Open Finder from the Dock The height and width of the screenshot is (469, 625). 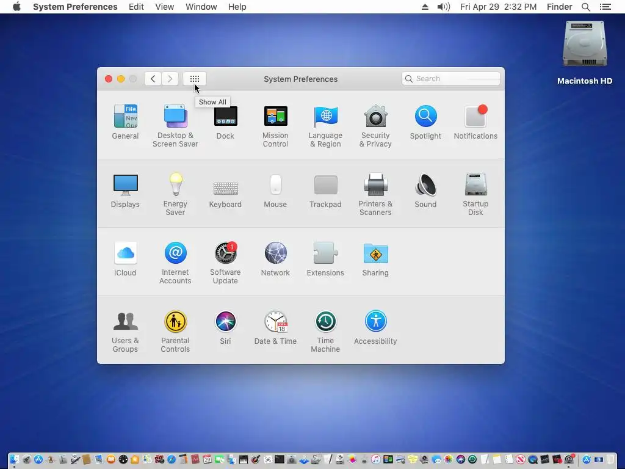pos(15,460)
